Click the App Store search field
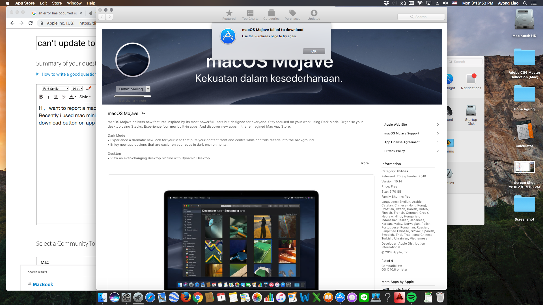The width and height of the screenshot is (543, 305). point(421,17)
